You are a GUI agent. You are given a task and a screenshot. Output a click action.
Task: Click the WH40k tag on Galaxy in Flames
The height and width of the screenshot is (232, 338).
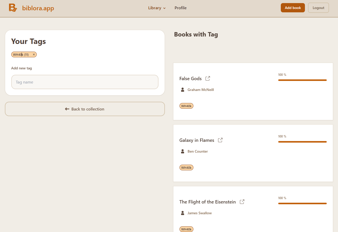pyautogui.click(x=186, y=168)
